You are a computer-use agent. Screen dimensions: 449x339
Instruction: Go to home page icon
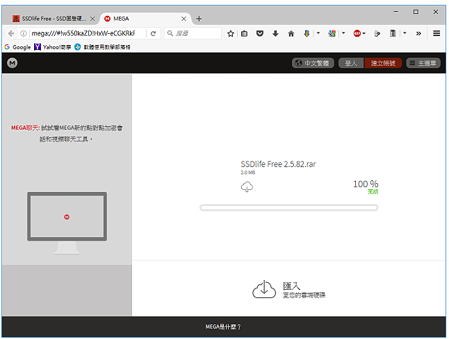pos(291,34)
